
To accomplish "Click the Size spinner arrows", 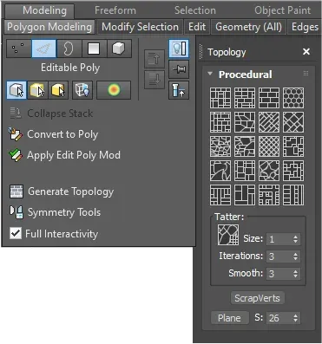I will tap(295, 239).
